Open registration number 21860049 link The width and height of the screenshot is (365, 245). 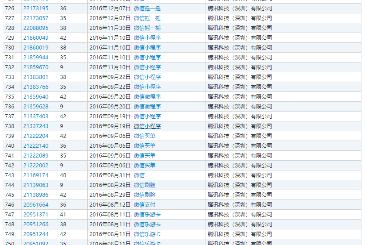click(36, 38)
